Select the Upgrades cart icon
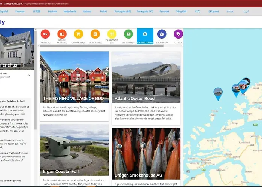 pos(79,34)
